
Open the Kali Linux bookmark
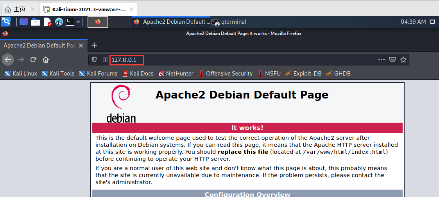pos(21,74)
